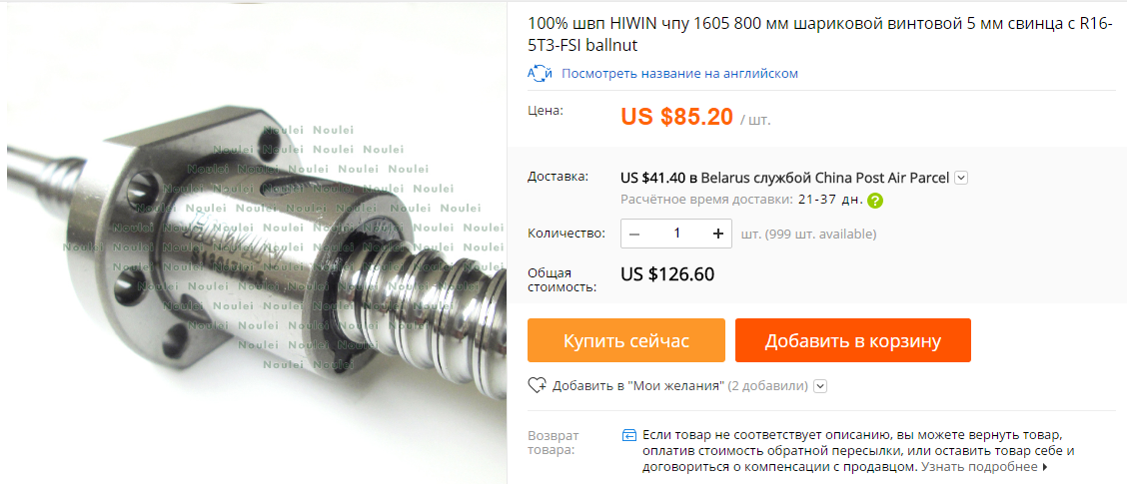Click the product title text
Viewport: 1127px width, 484px height.
point(820,35)
